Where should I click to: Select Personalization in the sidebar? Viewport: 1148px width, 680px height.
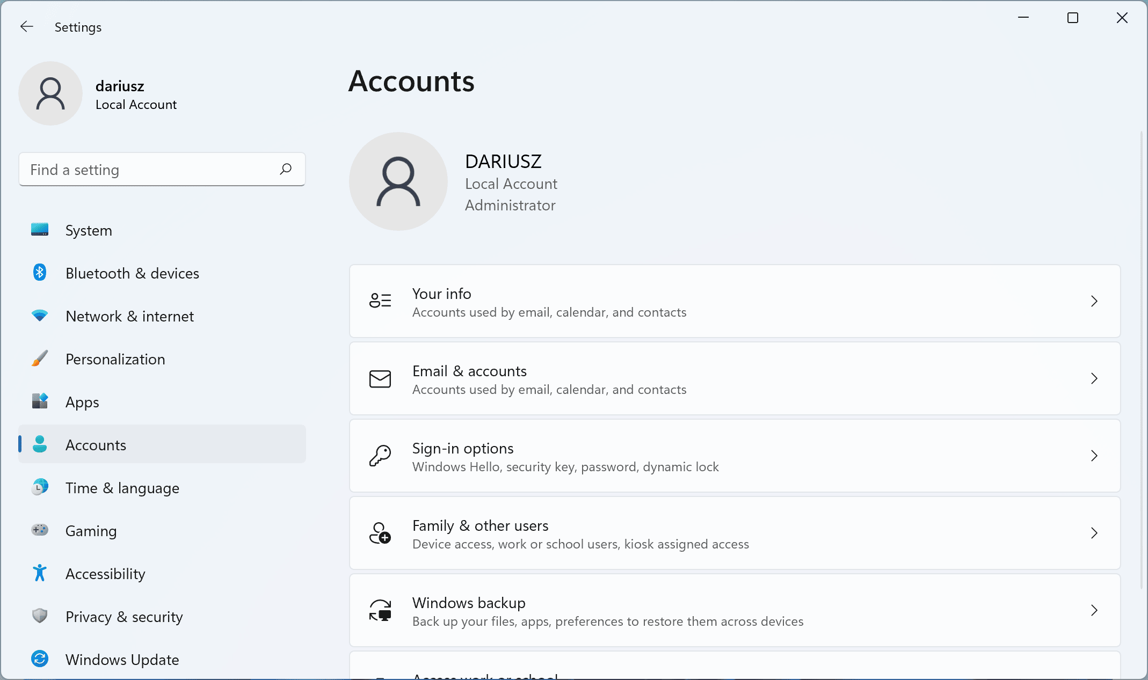162,359
